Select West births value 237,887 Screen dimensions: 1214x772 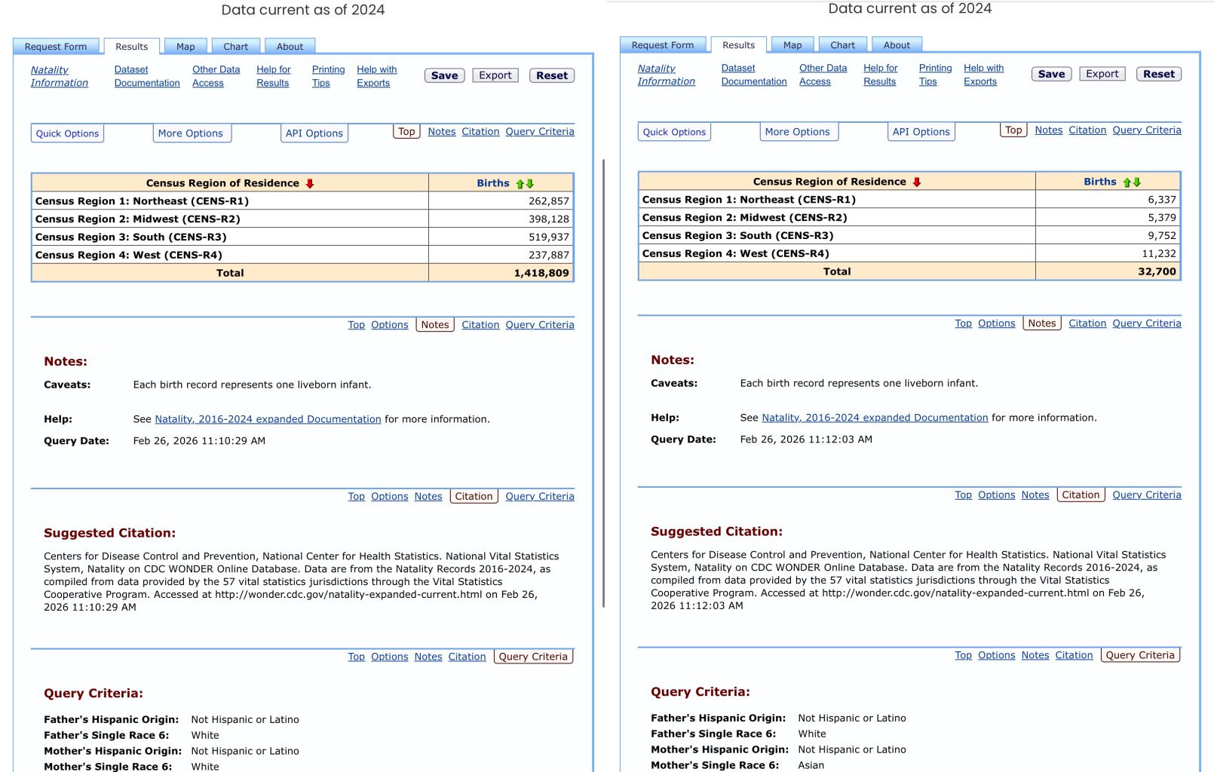(x=549, y=256)
